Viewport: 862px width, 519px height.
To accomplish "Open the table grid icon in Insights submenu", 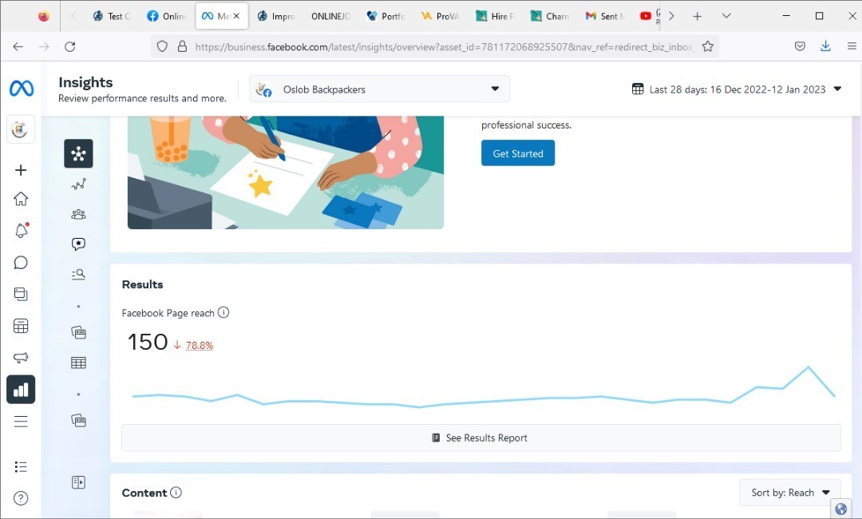I will click(78, 363).
